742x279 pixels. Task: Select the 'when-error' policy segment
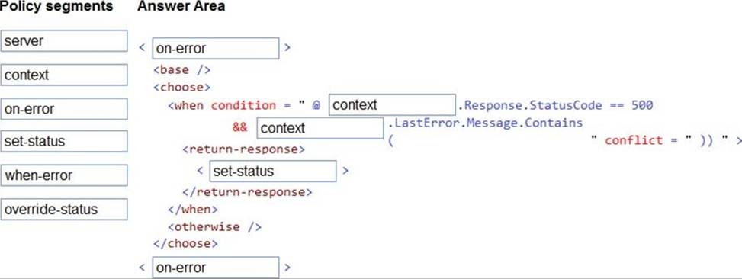[x=64, y=175]
